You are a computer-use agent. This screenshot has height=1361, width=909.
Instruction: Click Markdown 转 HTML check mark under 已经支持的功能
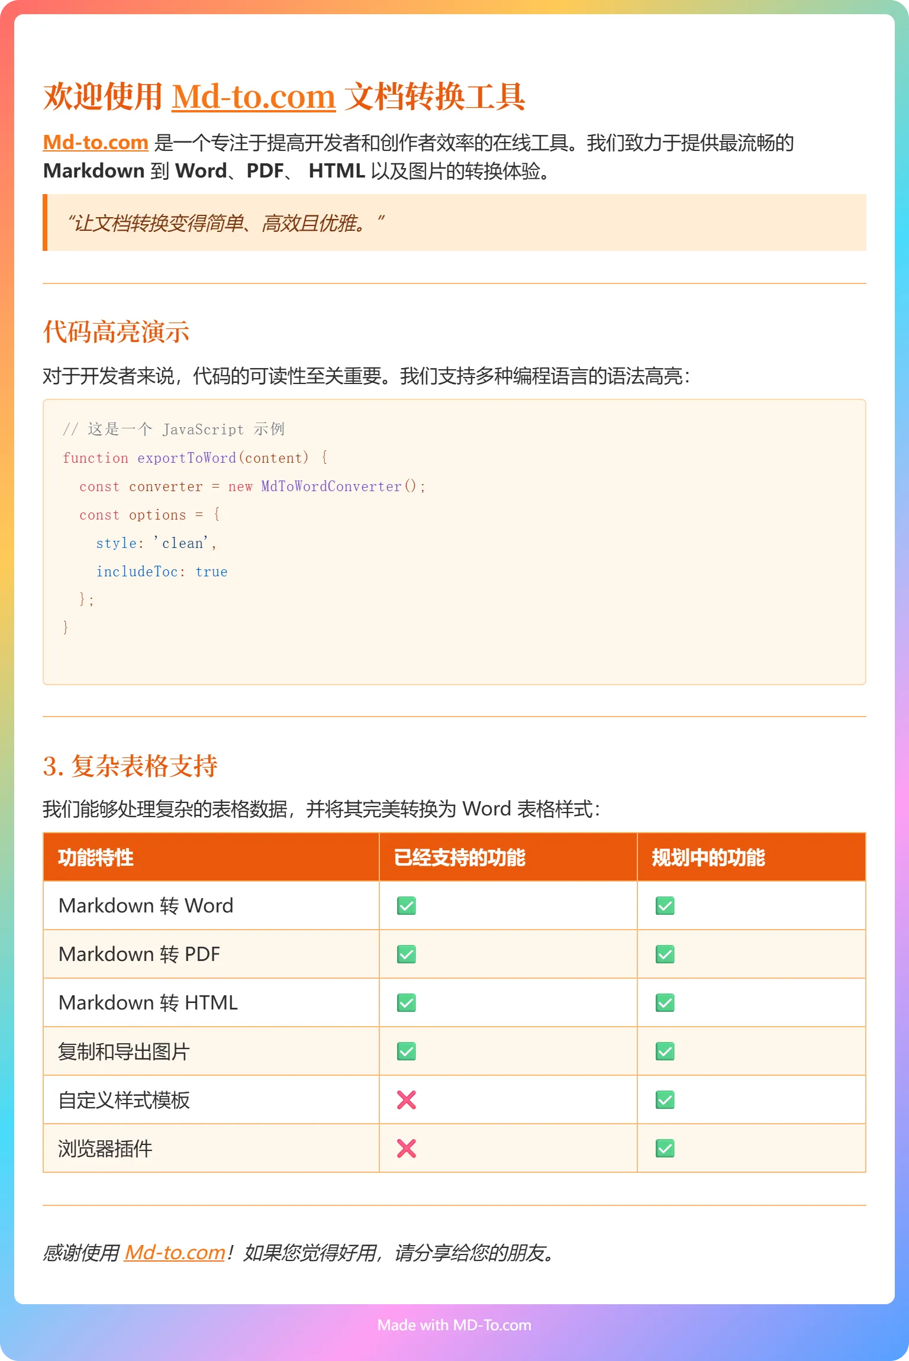click(x=407, y=1003)
